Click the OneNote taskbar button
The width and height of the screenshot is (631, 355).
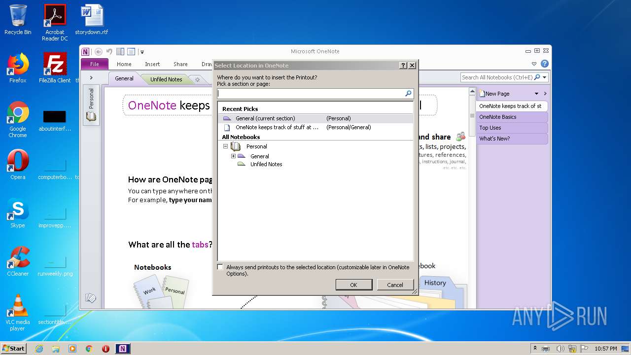click(x=123, y=349)
